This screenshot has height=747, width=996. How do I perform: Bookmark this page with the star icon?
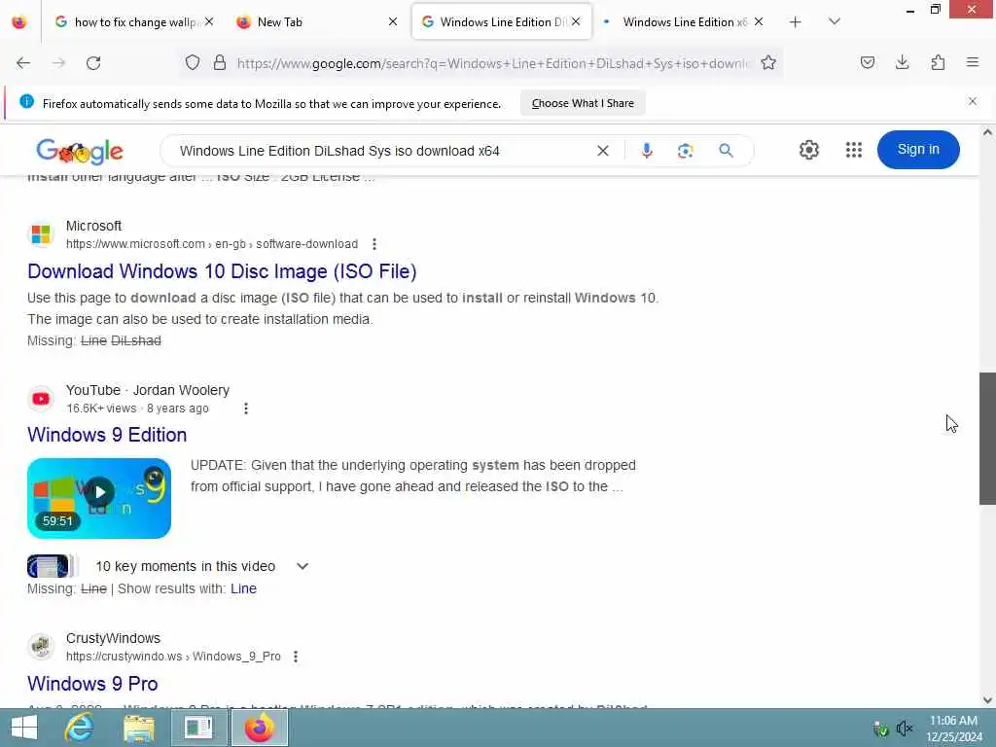point(768,63)
